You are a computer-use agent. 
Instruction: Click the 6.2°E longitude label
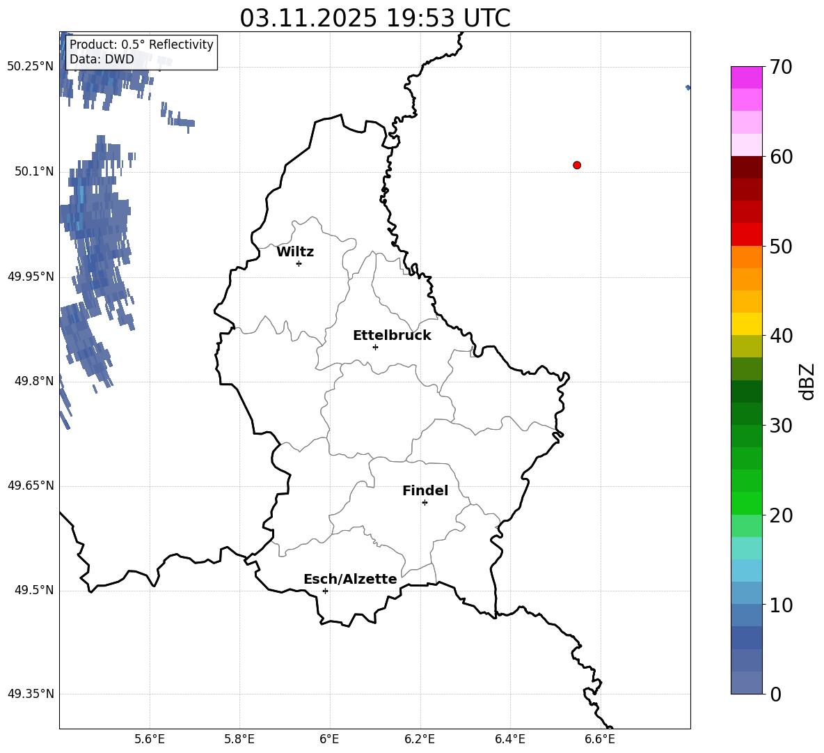pos(420,739)
